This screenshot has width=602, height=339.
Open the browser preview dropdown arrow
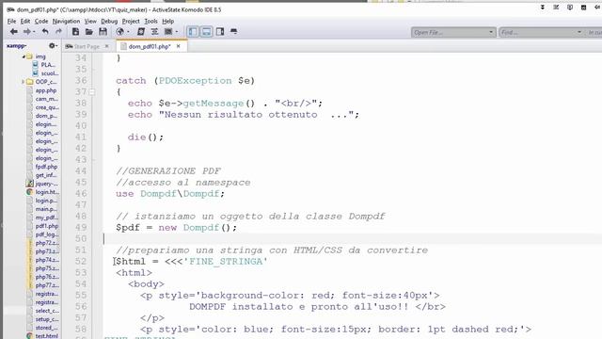[128, 32]
